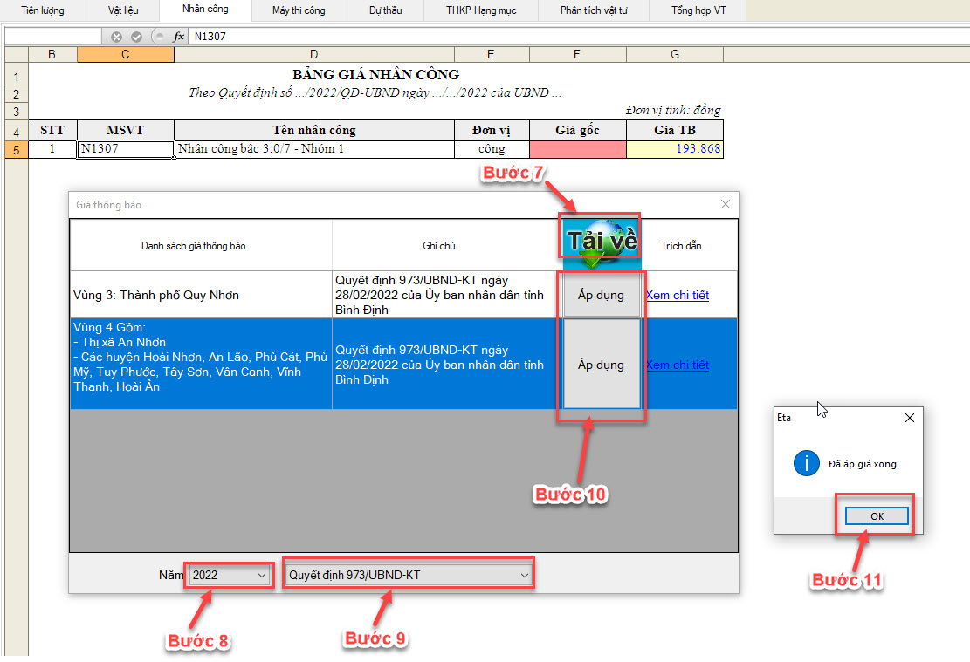Open the Máy thi công tab
The image size is (970, 662).
click(299, 10)
